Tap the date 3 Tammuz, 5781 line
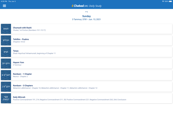 click(86, 19)
